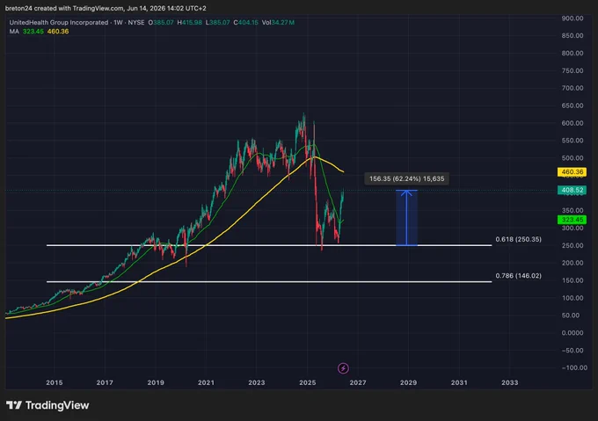Click the 900.00 price axis label

pos(572,18)
